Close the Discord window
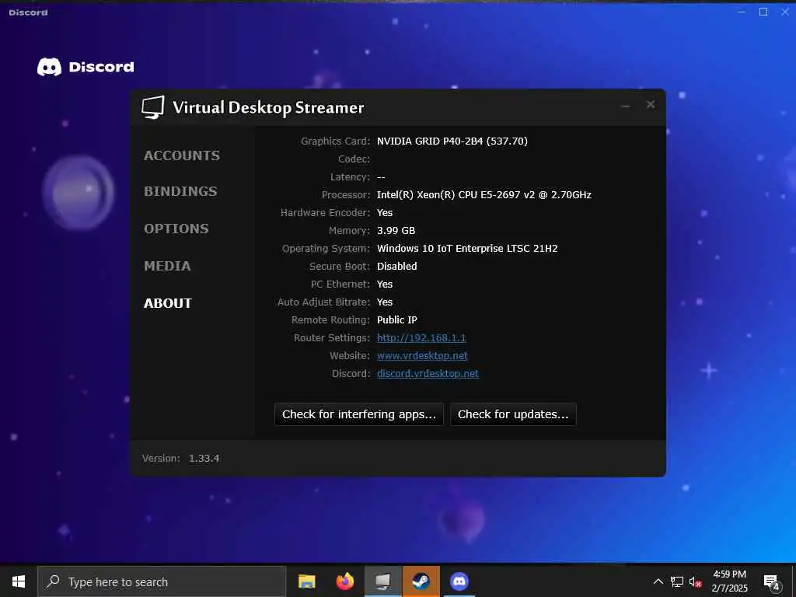Image resolution: width=796 pixels, height=597 pixels. point(785,12)
